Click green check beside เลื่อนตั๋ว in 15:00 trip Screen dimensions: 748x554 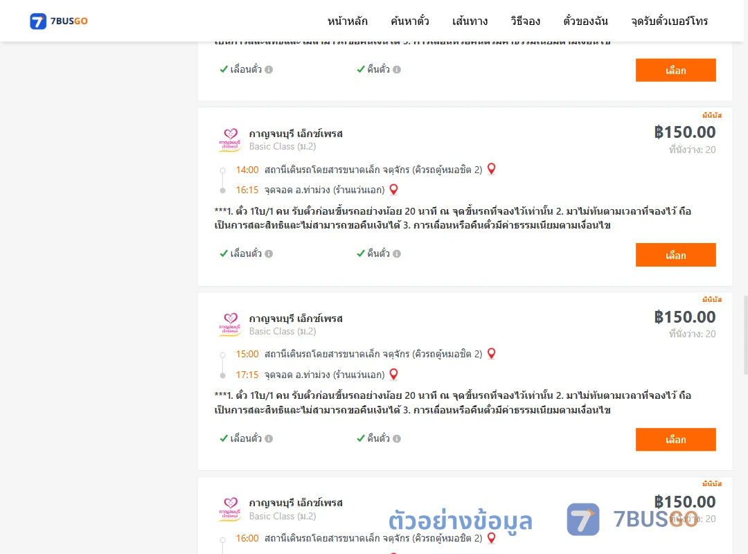(224, 438)
